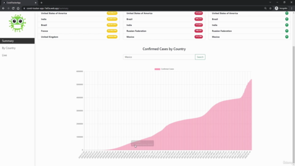Focus the country search field
The height and width of the screenshot is (166, 295).
(159, 57)
